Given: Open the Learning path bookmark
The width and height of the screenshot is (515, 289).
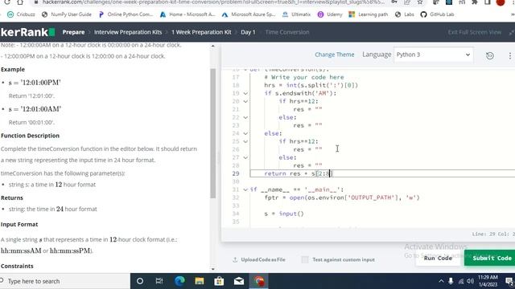Looking at the screenshot, I should point(369,14).
